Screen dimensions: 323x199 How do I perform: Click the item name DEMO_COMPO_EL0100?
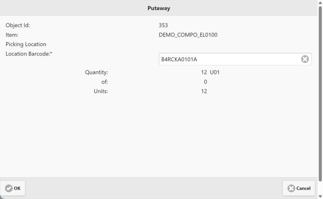188,35
